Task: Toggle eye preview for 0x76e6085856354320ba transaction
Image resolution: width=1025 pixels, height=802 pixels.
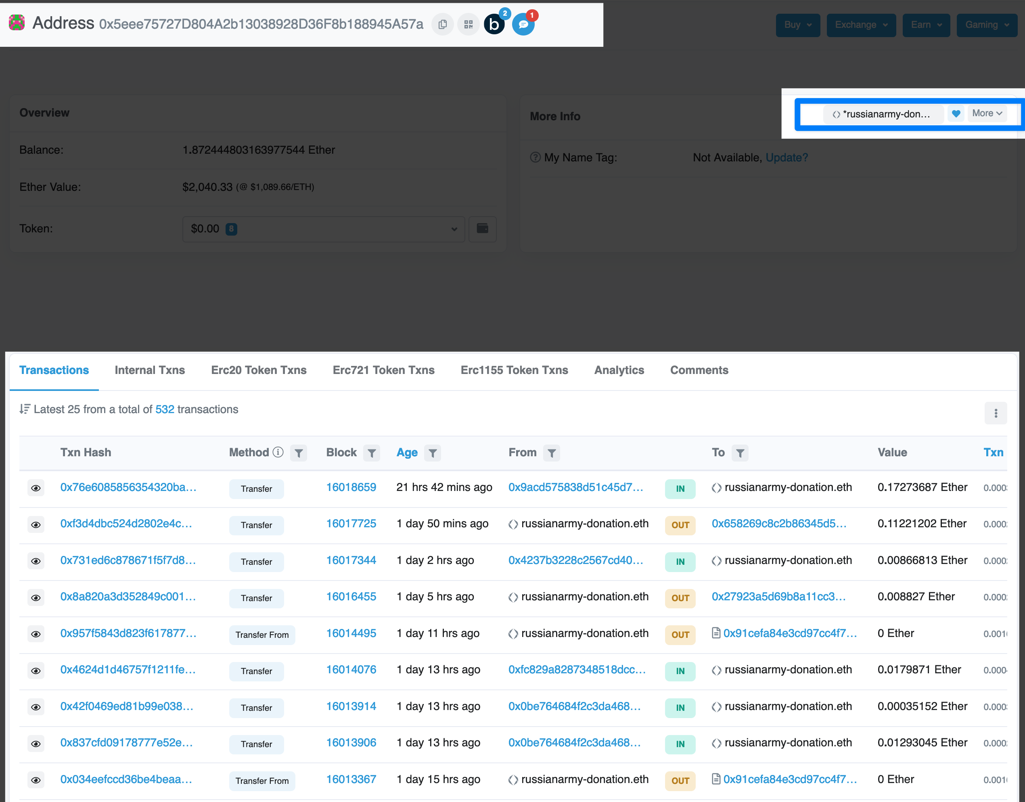Action: tap(36, 488)
